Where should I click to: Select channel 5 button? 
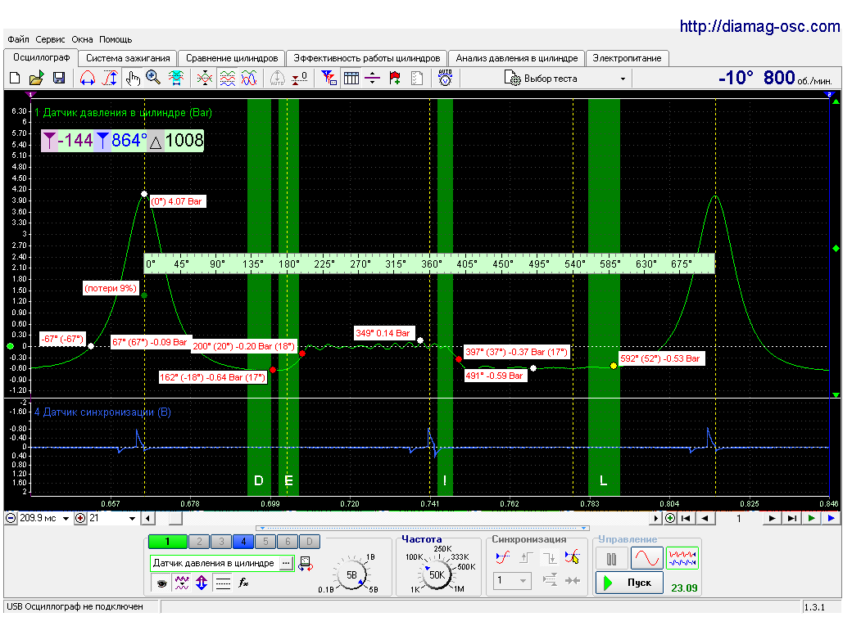pyautogui.click(x=265, y=541)
